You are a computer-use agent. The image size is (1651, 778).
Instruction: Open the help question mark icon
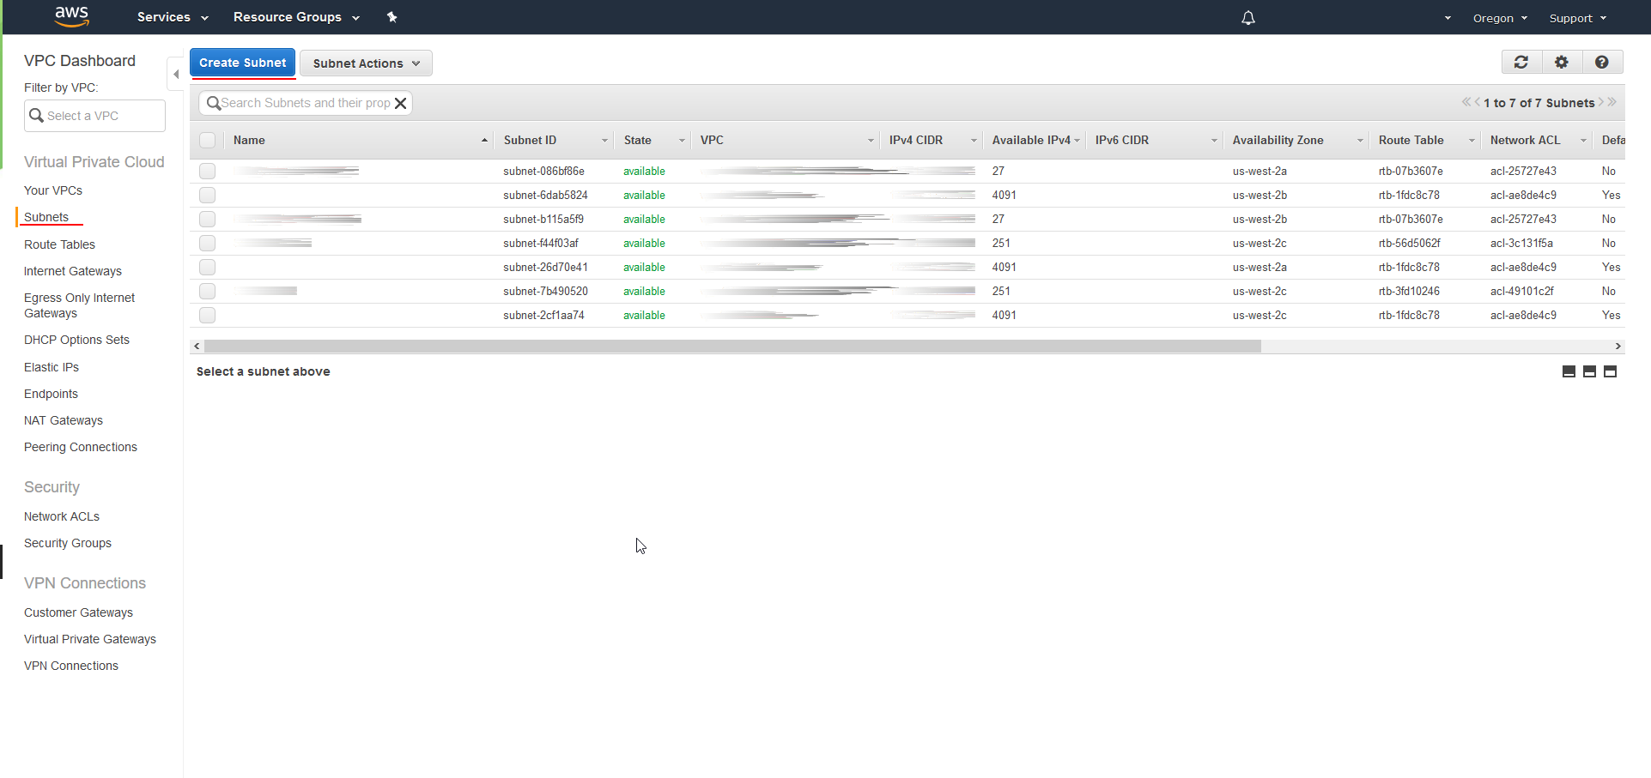tap(1601, 63)
